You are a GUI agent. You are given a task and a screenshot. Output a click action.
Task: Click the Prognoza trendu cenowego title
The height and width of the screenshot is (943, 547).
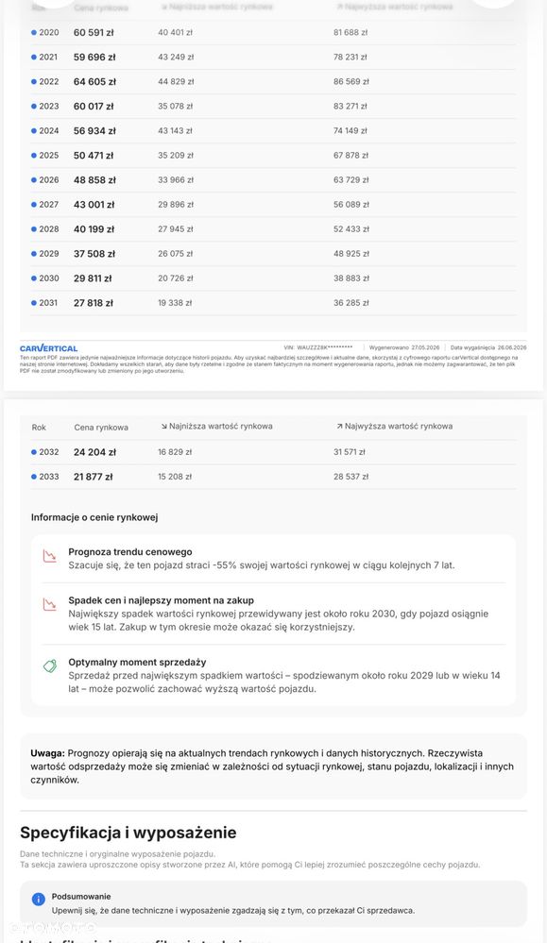point(130,551)
